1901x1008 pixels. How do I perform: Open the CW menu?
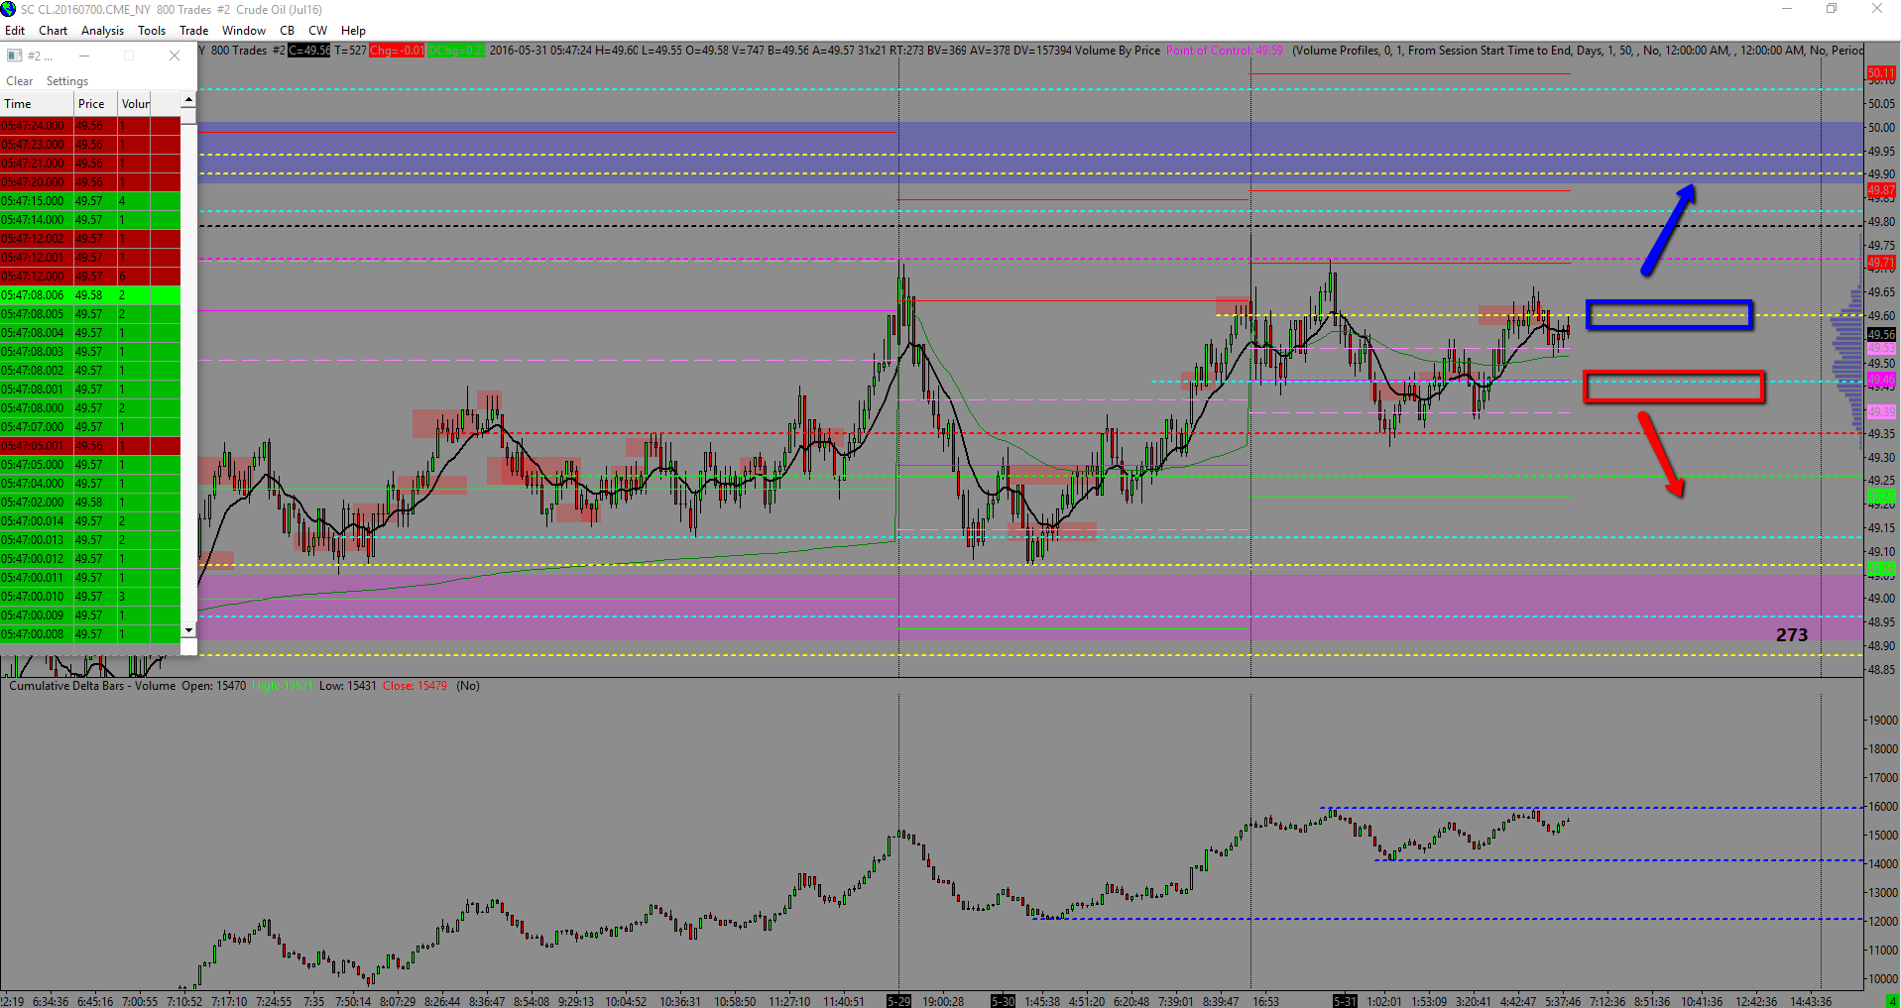(x=318, y=31)
